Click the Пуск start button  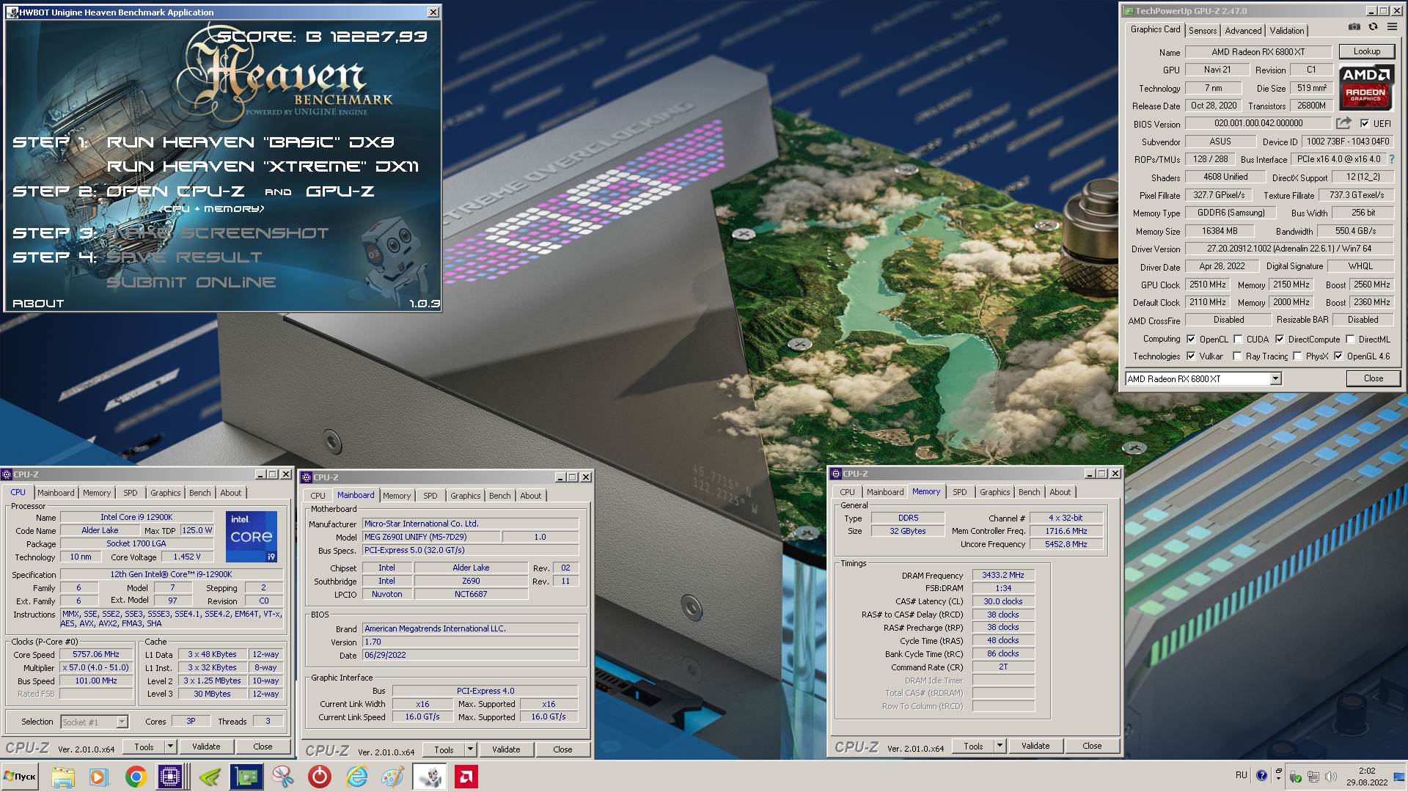21,777
